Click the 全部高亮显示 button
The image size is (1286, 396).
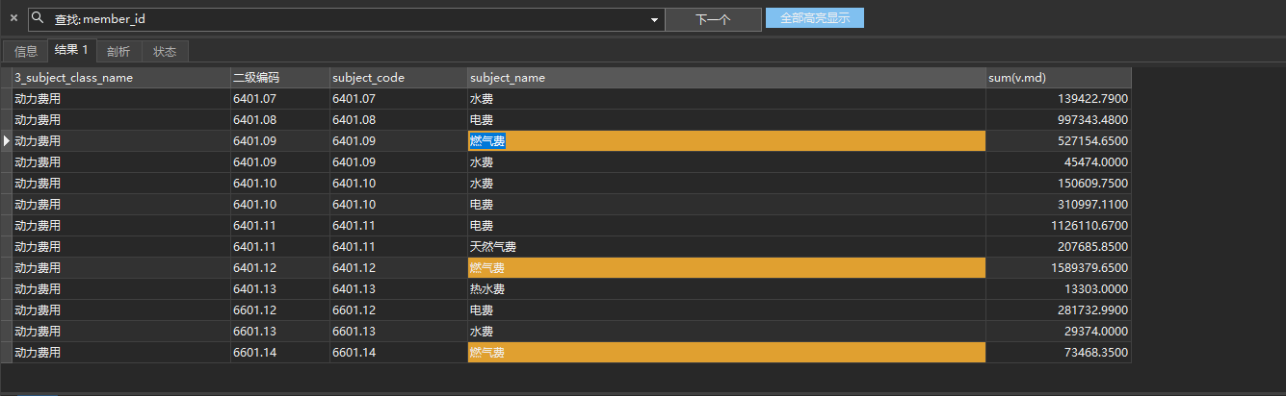tap(815, 18)
